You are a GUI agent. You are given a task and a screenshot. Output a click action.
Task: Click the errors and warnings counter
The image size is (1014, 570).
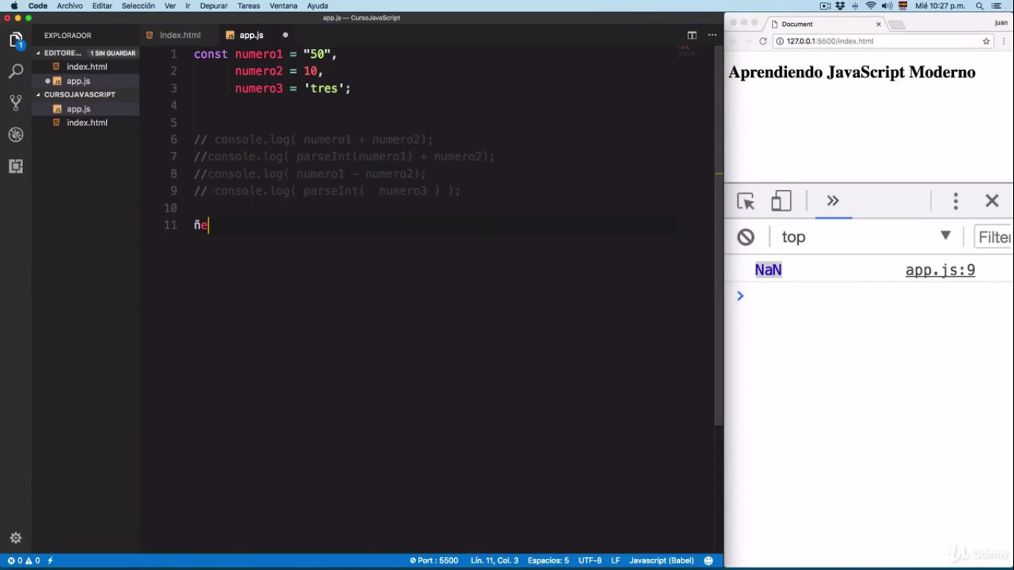pyautogui.click(x=18, y=560)
